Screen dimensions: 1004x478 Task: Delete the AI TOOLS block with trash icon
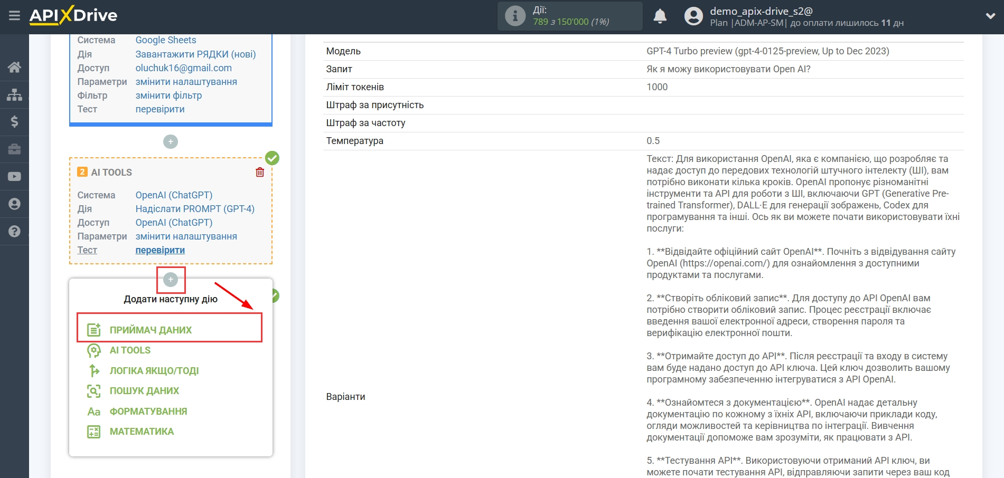(x=260, y=172)
